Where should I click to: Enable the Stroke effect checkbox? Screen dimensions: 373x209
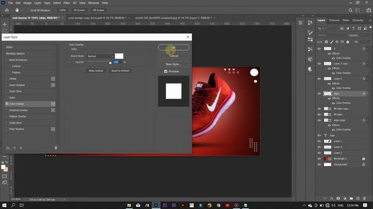[7, 79]
